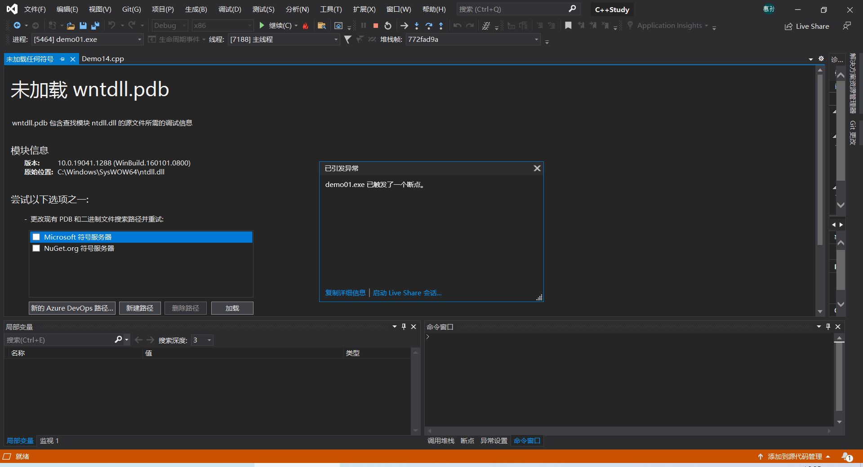Screen dimensions: 863x467
Task: Click the Step Into icon
Action: [417, 26]
